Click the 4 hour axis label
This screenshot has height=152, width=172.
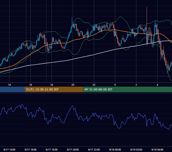pyautogui.click(x=157, y=85)
